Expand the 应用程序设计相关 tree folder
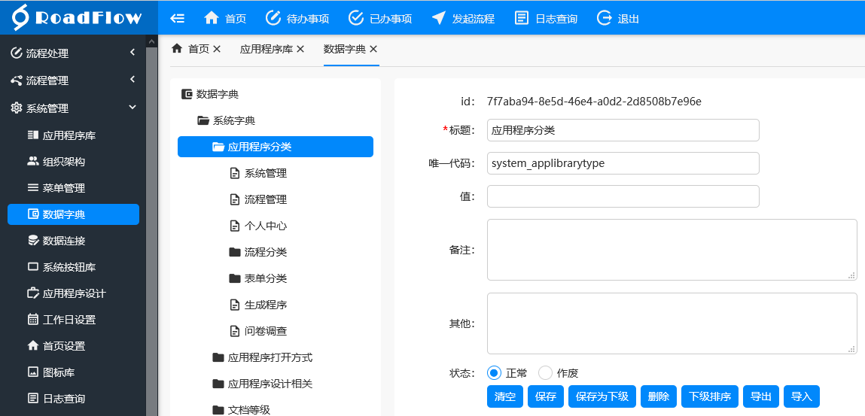The width and height of the screenshot is (865, 416). coord(218,384)
